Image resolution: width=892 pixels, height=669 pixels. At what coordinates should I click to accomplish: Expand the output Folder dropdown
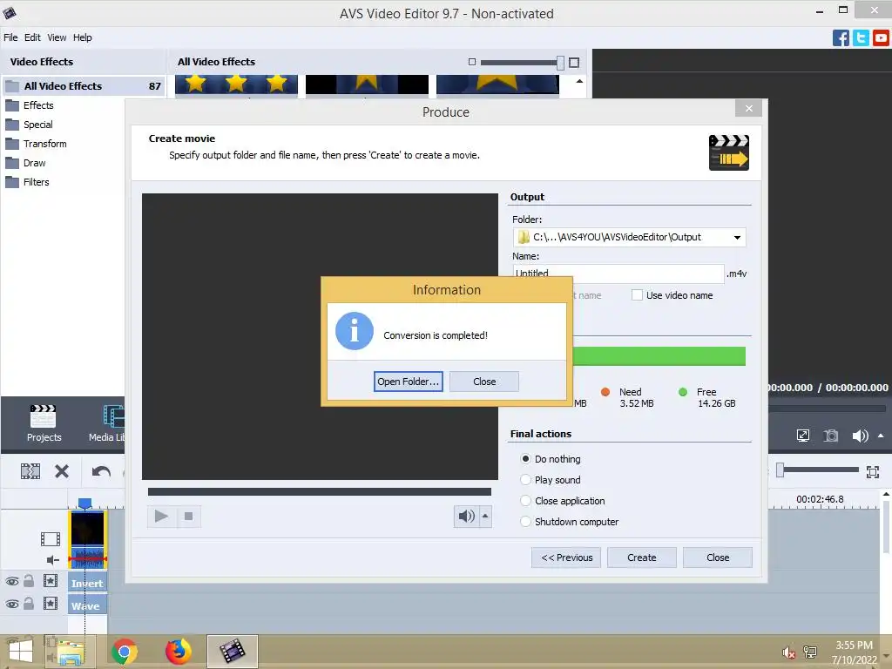click(x=737, y=237)
